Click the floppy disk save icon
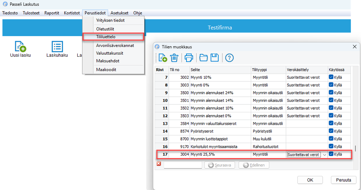The height and width of the screenshot is (190, 361). 215,58
